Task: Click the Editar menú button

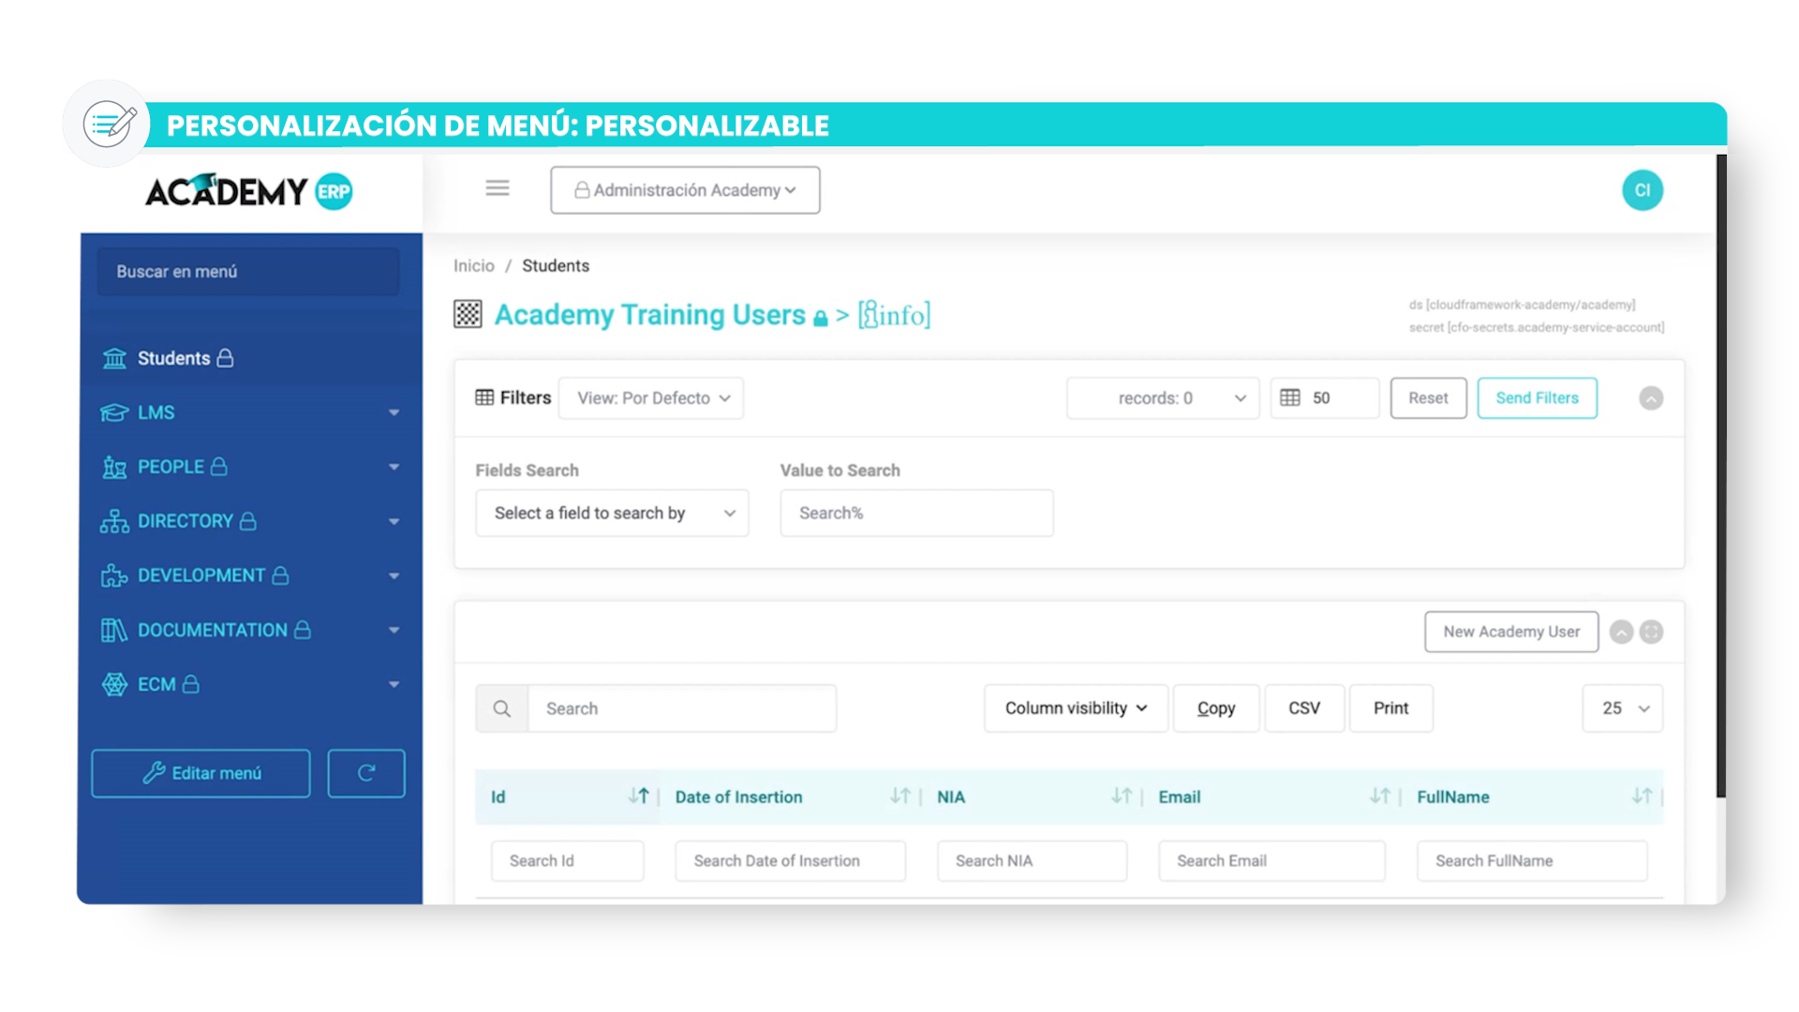Action: pos(201,773)
